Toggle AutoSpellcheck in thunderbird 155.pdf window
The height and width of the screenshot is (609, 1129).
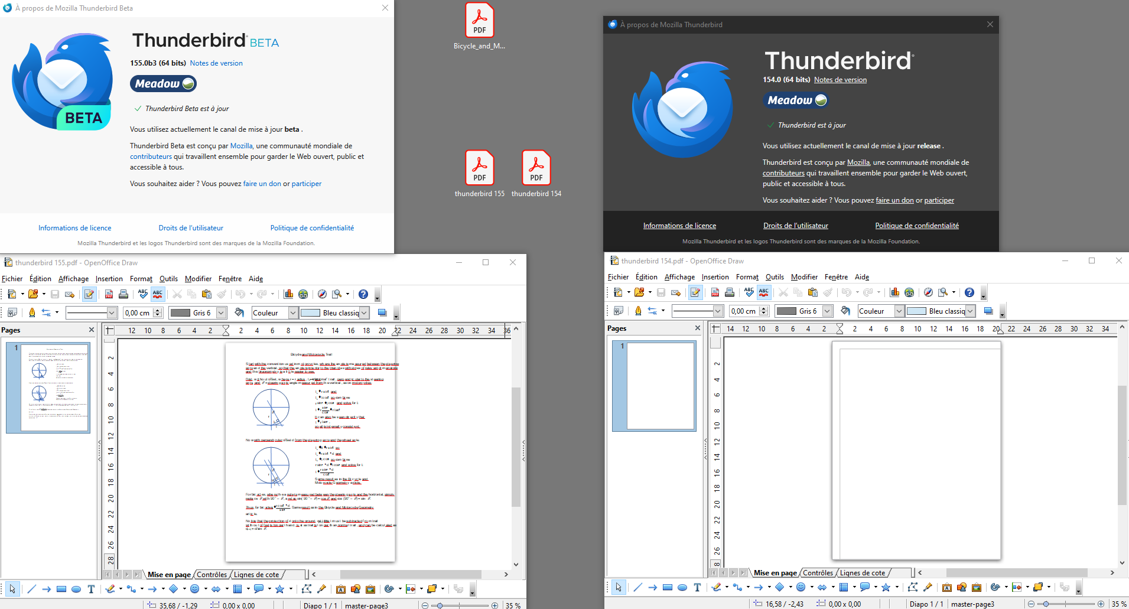(158, 294)
